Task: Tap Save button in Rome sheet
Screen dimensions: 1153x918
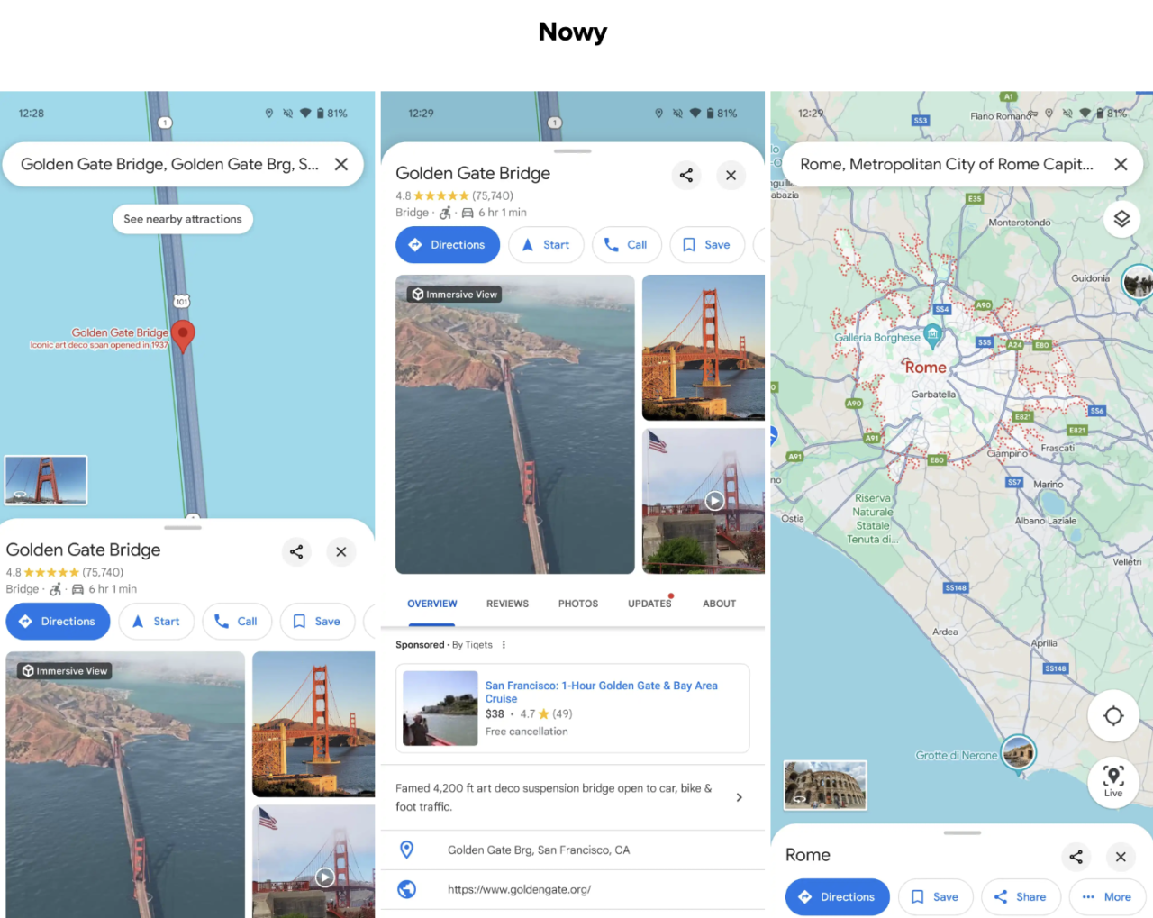Action: click(935, 897)
